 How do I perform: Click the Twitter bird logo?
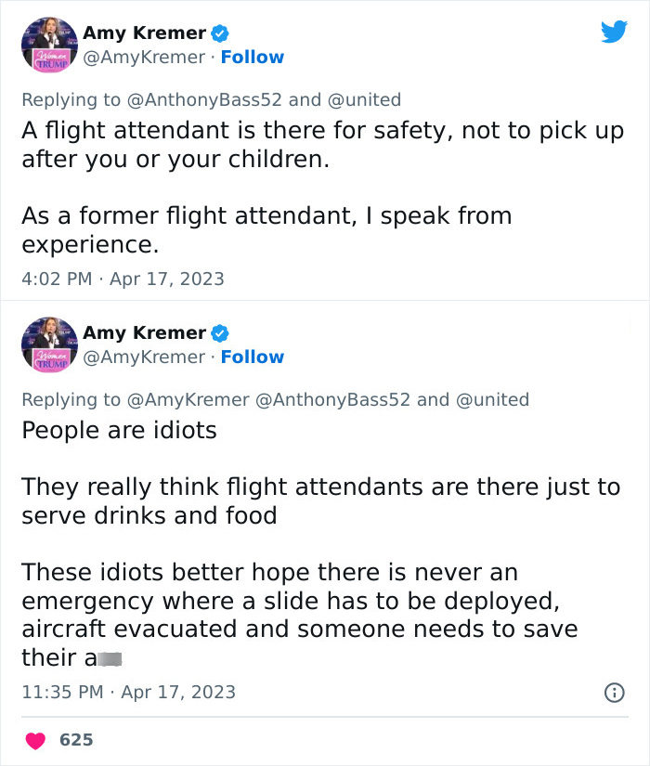pyautogui.click(x=615, y=32)
